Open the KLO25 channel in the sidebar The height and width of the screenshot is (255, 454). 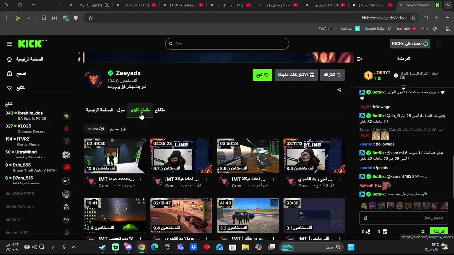(x=38, y=129)
